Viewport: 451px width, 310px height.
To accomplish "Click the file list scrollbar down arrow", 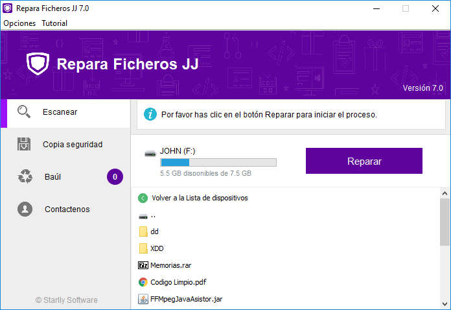I will tap(445, 304).
